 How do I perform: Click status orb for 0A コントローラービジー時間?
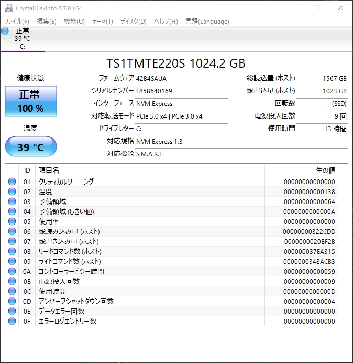(12, 271)
